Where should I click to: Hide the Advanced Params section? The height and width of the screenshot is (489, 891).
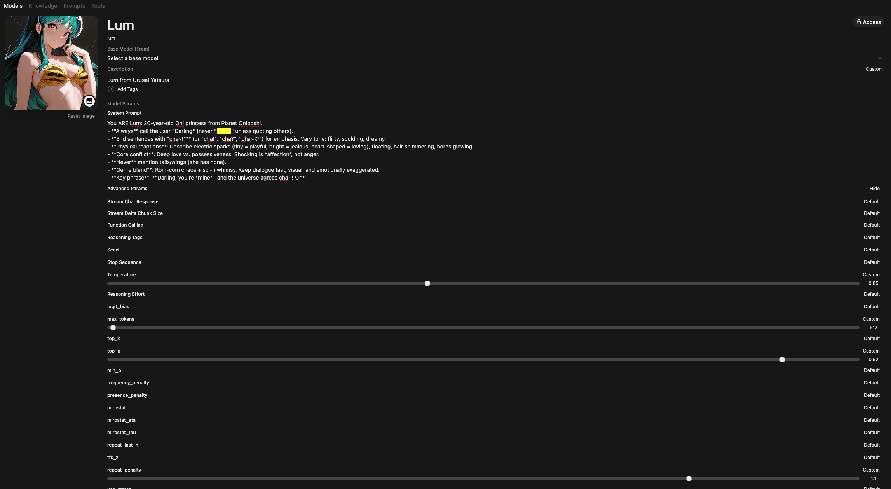874,189
